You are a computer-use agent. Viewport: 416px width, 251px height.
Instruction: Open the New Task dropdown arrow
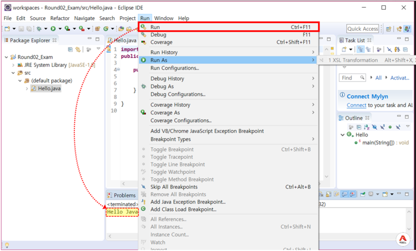351,50
